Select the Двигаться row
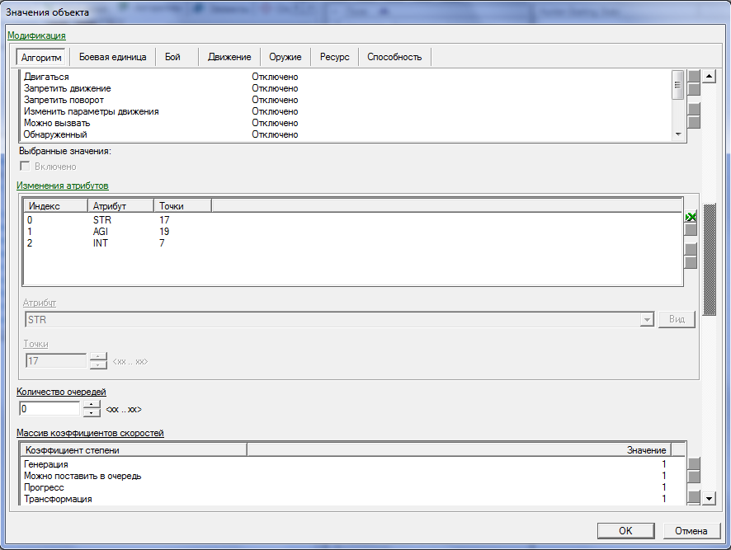The width and height of the screenshot is (731, 550). tap(347, 77)
